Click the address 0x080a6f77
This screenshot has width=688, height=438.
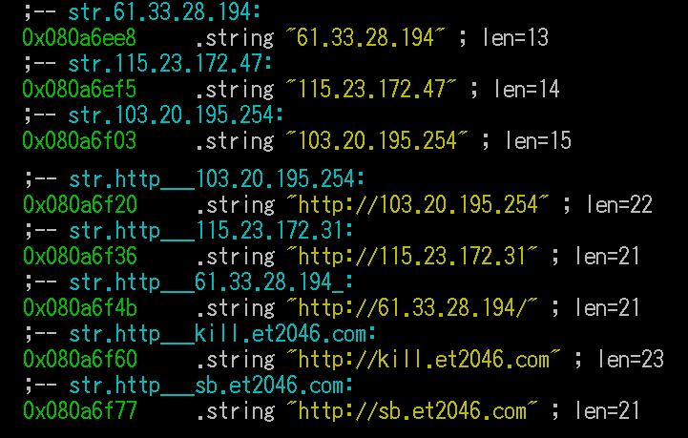[x=80, y=411]
